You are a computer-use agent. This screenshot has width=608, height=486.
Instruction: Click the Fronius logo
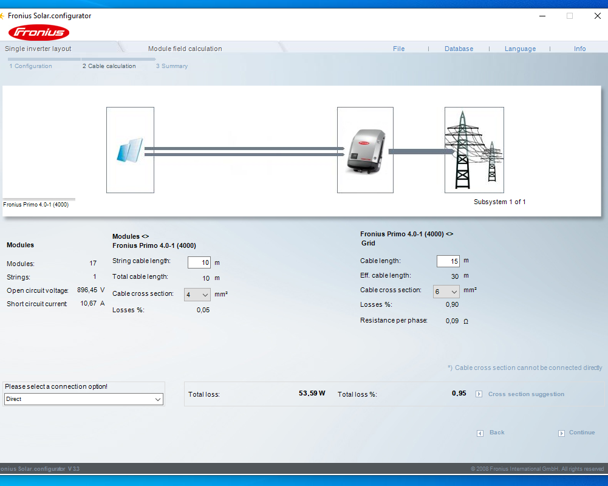[39, 32]
